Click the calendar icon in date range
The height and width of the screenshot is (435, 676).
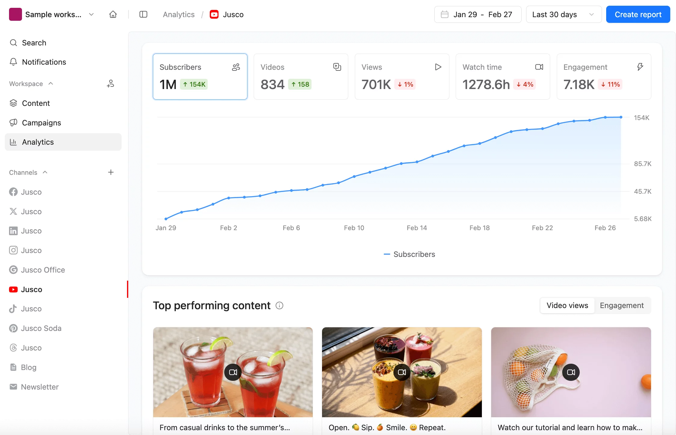tap(445, 14)
